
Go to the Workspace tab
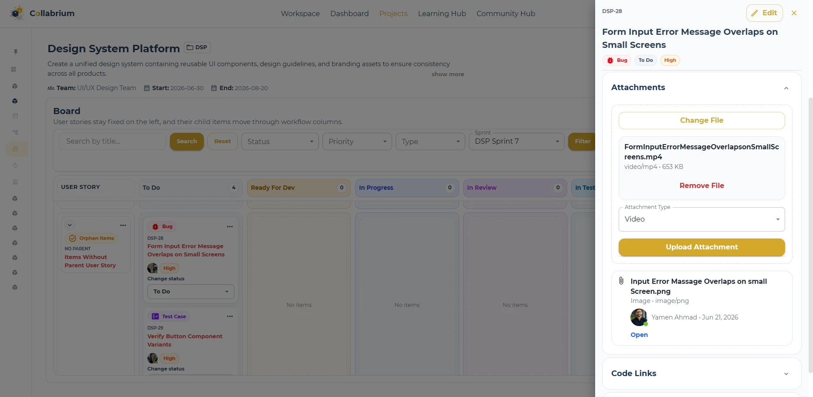click(300, 13)
